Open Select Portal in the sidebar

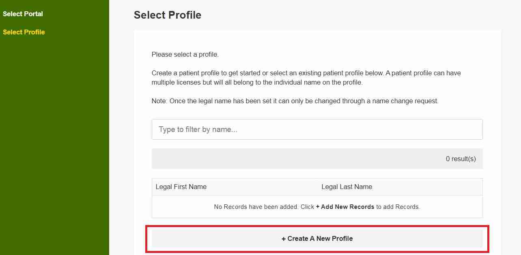click(23, 14)
